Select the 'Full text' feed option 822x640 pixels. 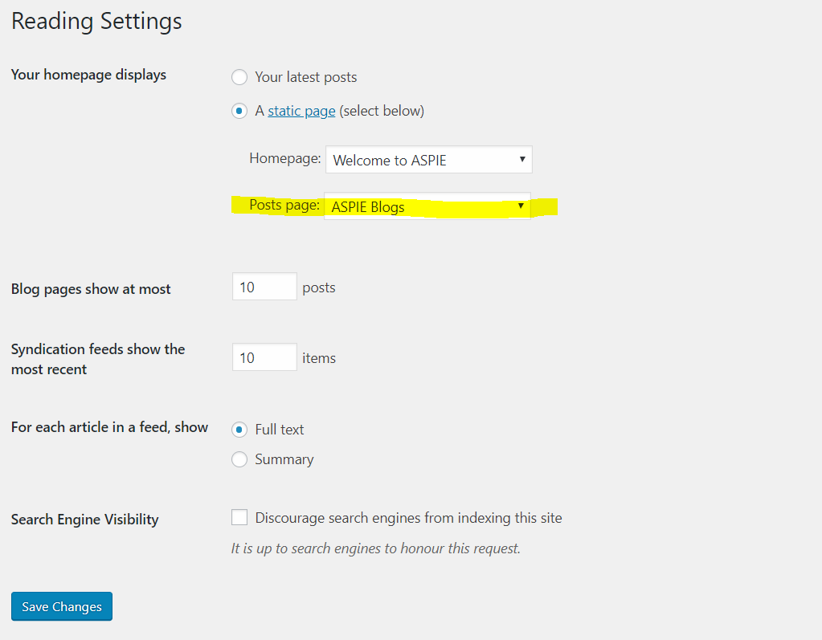[x=239, y=430]
